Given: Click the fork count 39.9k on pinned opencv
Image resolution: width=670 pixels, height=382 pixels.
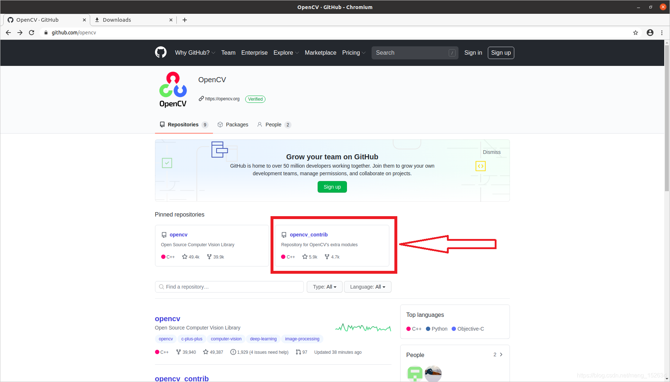Looking at the screenshot, I should (215, 257).
